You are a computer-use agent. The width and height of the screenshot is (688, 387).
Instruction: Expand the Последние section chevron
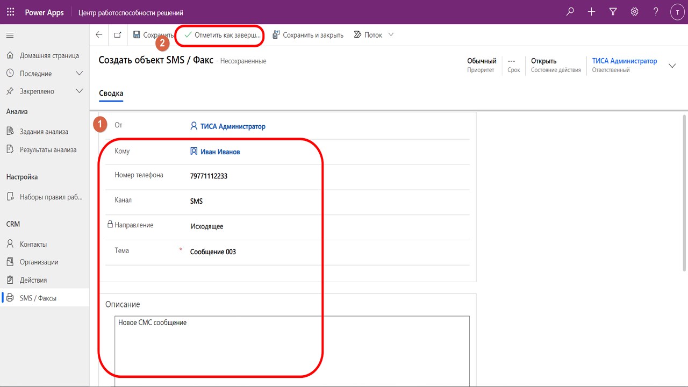80,74
